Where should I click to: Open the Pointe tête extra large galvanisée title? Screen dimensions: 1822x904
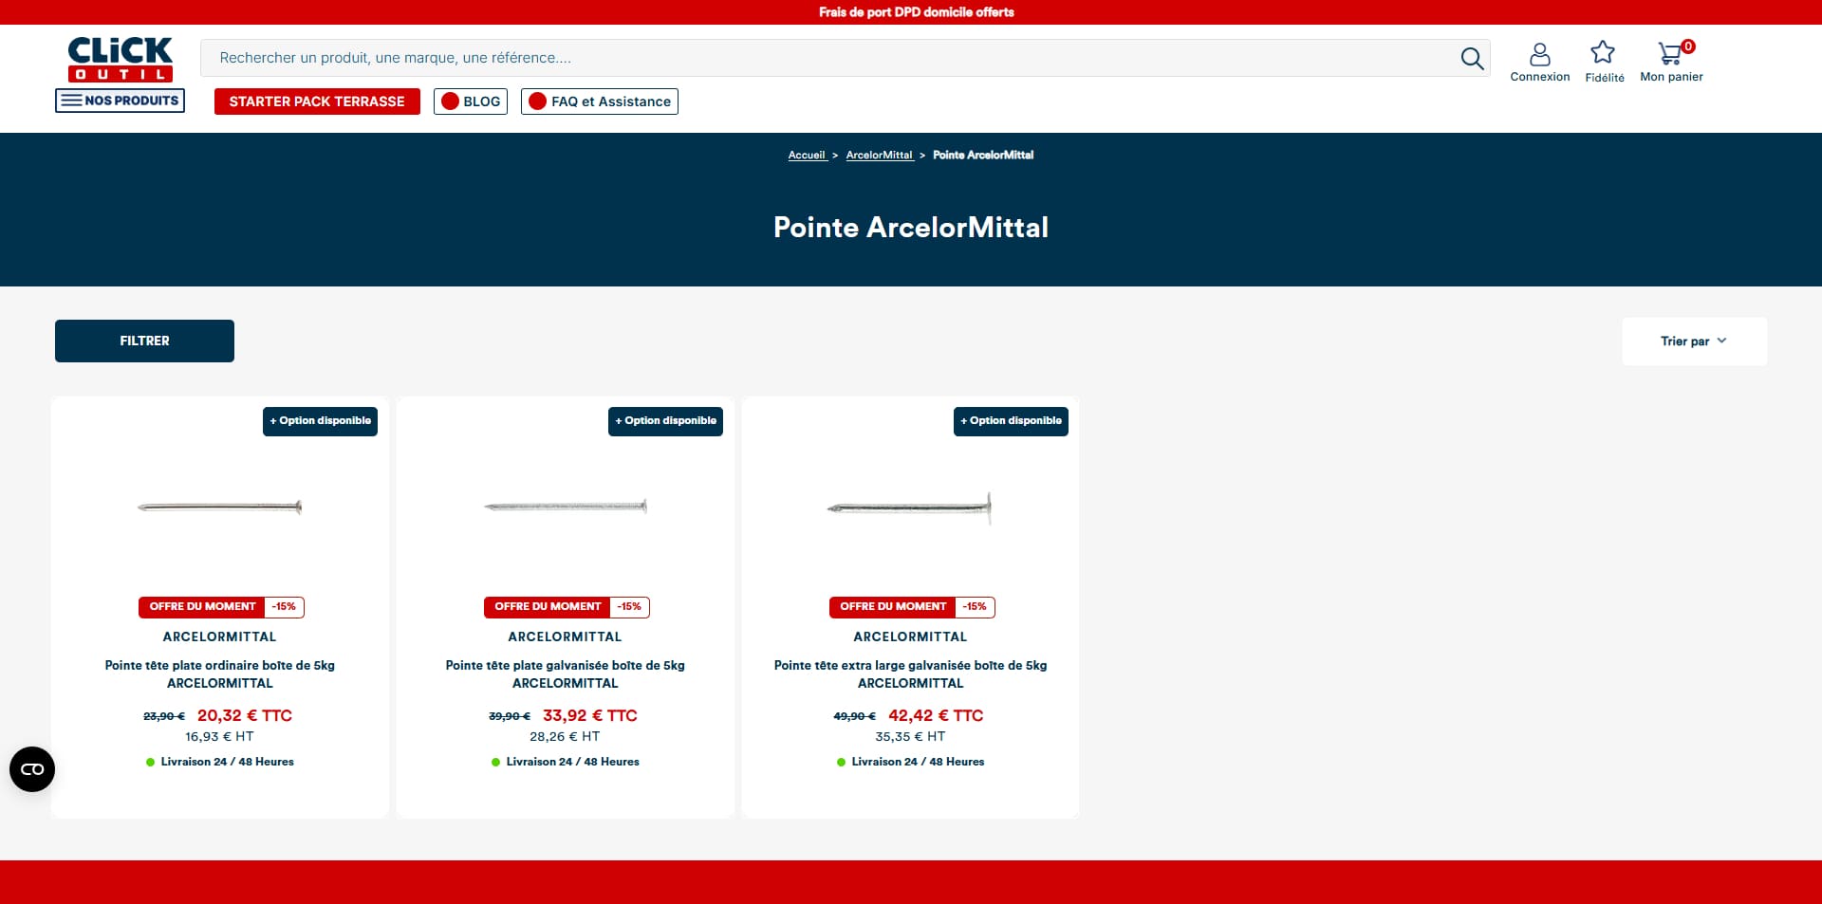[x=910, y=673]
